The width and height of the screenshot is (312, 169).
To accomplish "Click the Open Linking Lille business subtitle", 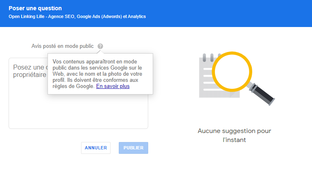I will (77, 17).
